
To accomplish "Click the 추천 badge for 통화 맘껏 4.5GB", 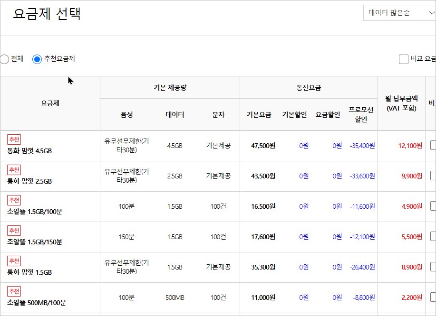I will click(14, 139).
